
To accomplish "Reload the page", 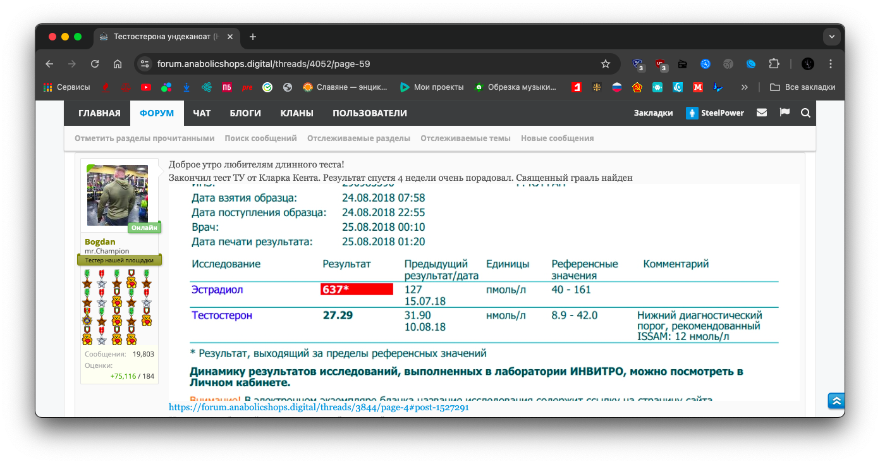I will 95,64.
